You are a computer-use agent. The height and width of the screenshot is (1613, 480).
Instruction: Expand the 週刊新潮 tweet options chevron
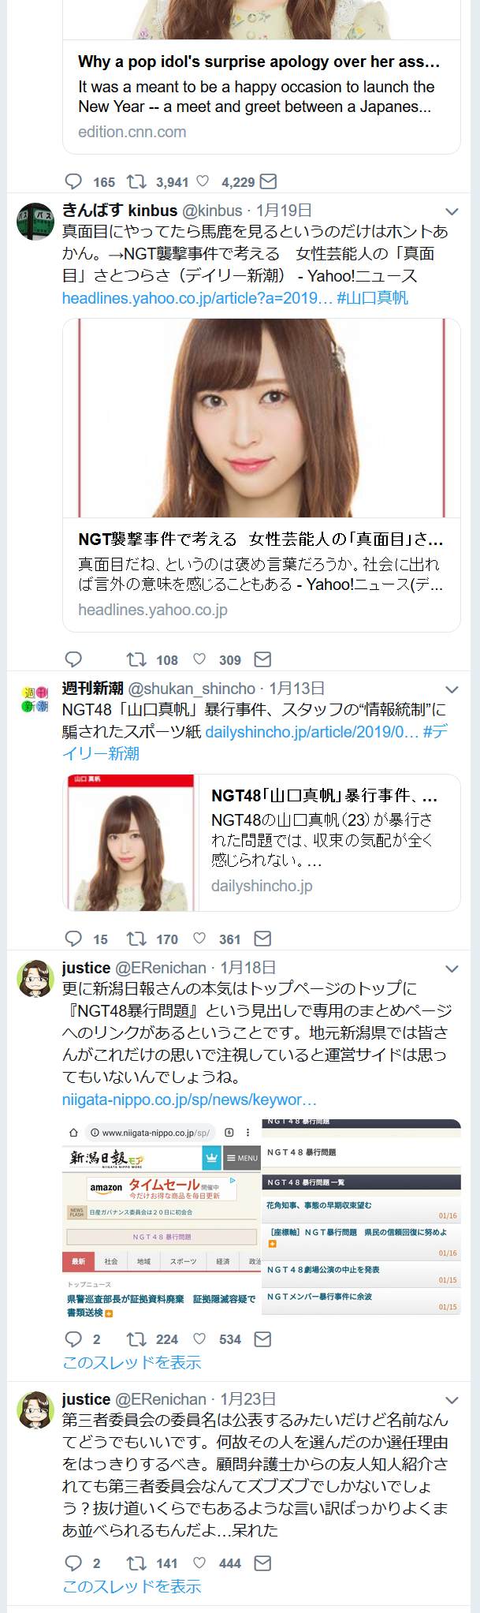(452, 689)
